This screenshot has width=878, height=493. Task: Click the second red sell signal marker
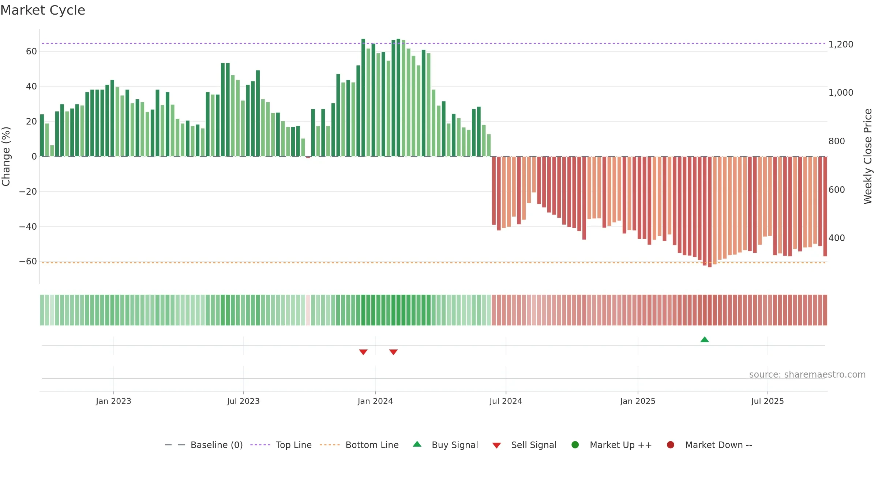(393, 352)
